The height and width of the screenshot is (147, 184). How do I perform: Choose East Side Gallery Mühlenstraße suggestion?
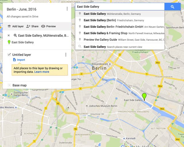pyautogui.click(x=120, y=14)
